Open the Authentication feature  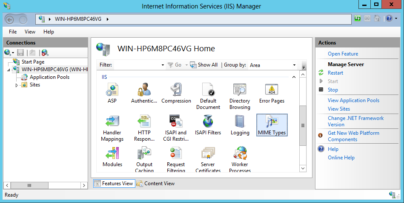pyautogui.click(x=144, y=93)
